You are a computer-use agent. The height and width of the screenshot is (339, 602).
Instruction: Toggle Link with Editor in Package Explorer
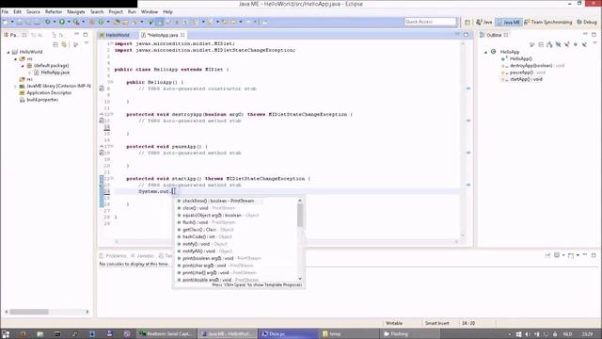coord(64,45)
